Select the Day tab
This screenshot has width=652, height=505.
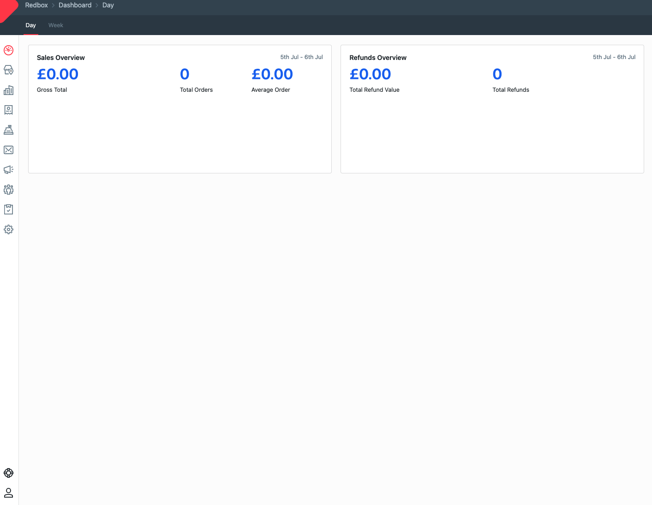point(30,25)
